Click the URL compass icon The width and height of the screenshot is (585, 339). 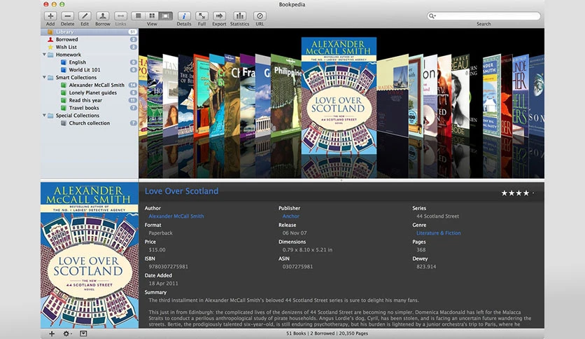click(x=260, y=16)
